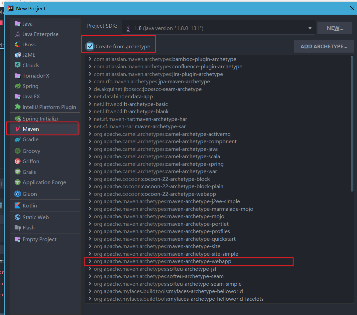This screenshot has width=357, height=315.
Task: Close the New Project dialog
Action: 352,8
